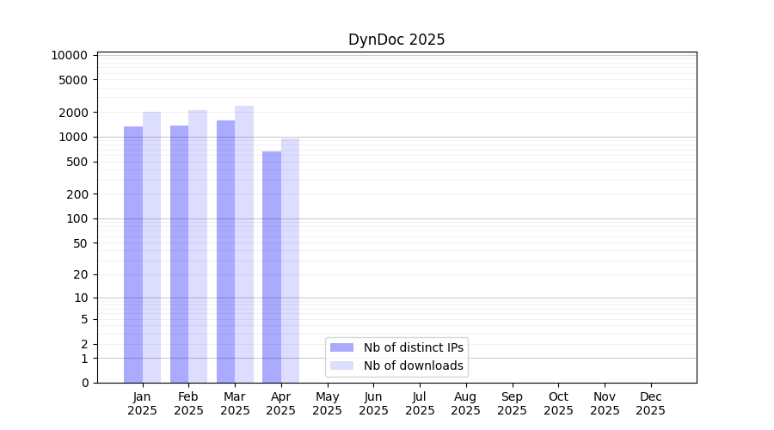Screen dimensions: 774x430
Task: Select the February downloads bar
Action: [x=198, y=247]
